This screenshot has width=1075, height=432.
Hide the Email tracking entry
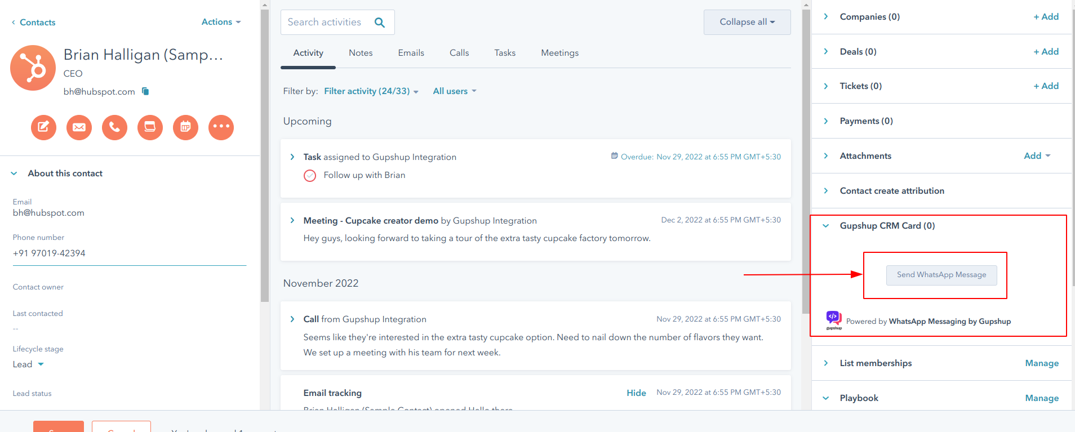(x=636, y=393)
